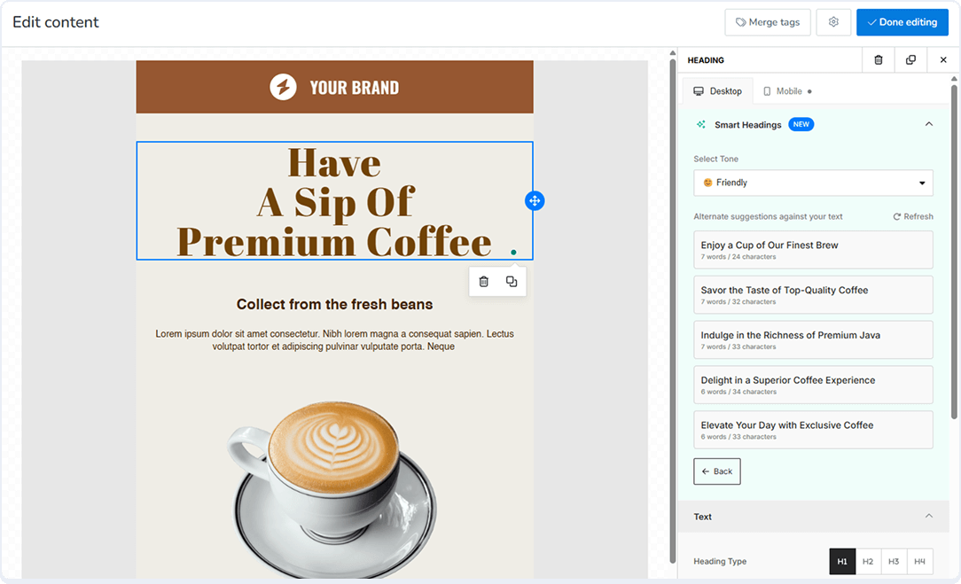Switch to the Desktop tab
The width and height of the screenshot is (961, 584).
pyautogui.click(x=717, y=91)
